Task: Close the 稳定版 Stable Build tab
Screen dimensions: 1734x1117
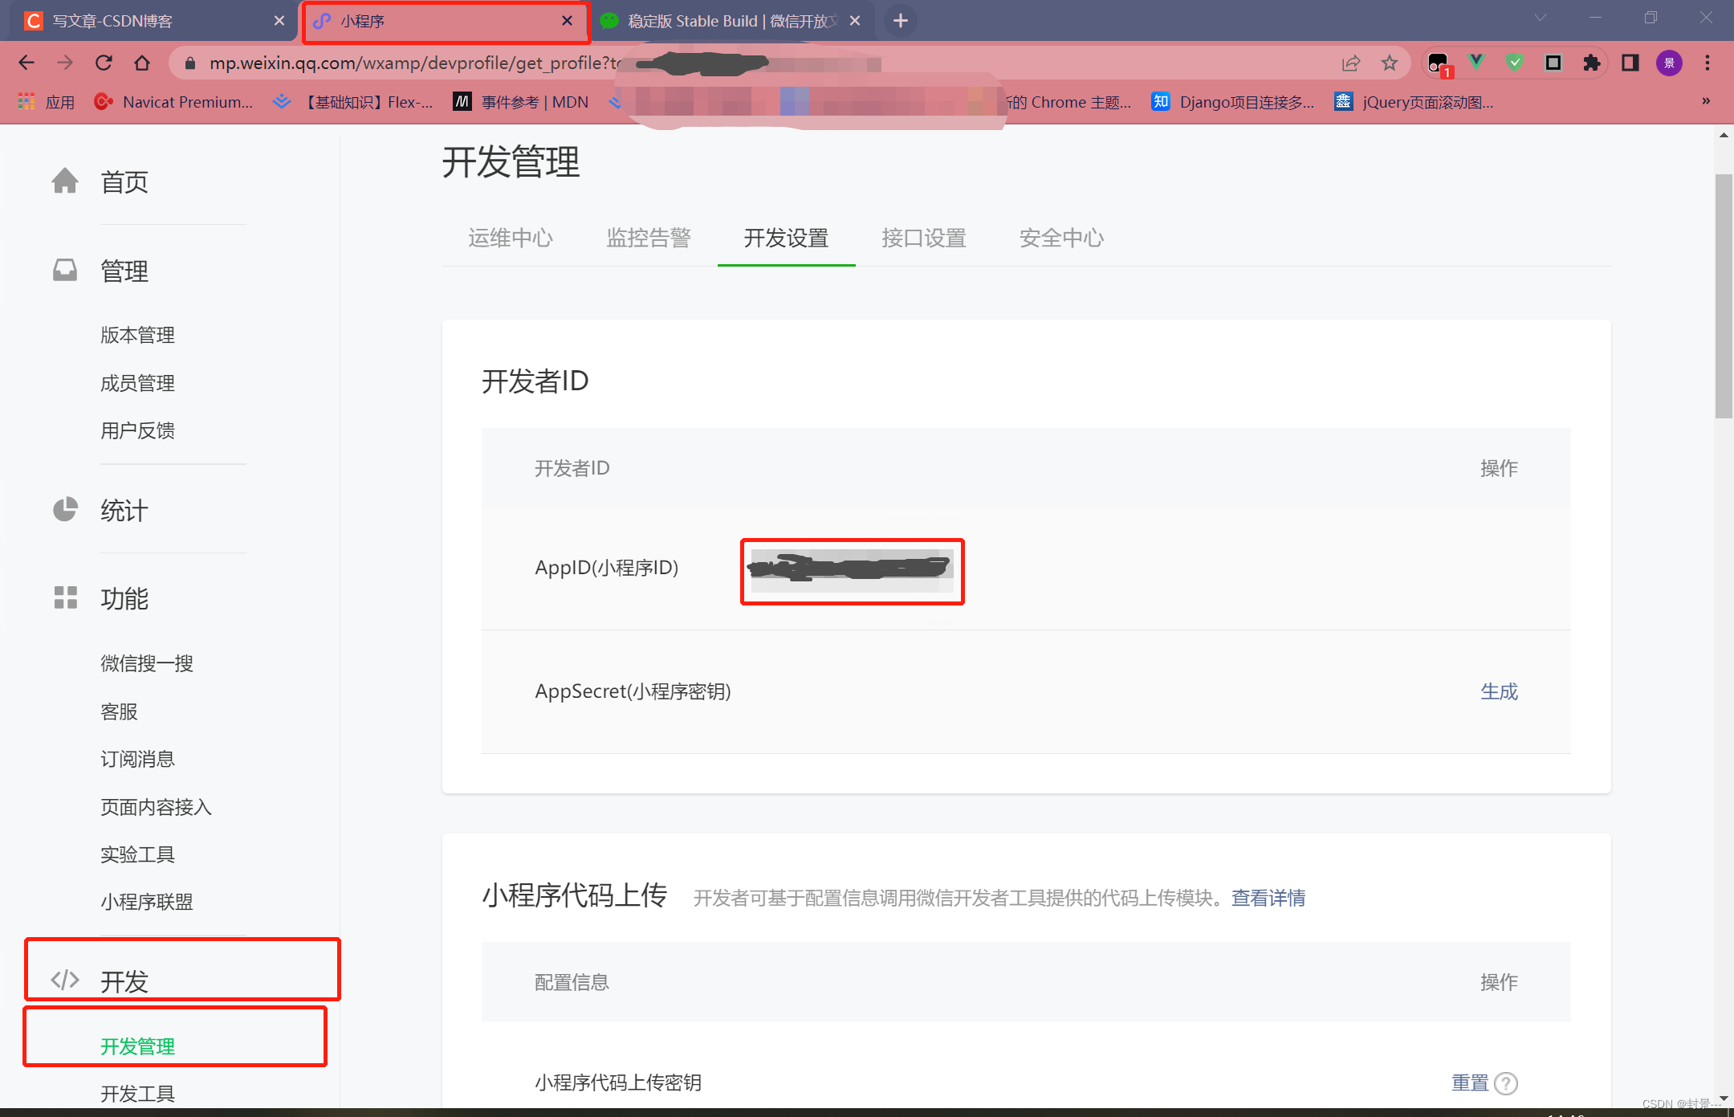Action: pyautogui.click(x=855, y=21)
